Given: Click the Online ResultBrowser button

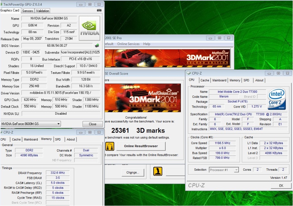Looking at the screenshot, I should (141, 146).
